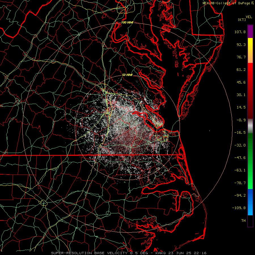Select the -0.9 legend value

[241, 120]
